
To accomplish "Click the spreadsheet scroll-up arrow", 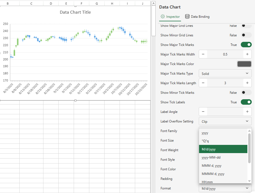I will 153,3.
